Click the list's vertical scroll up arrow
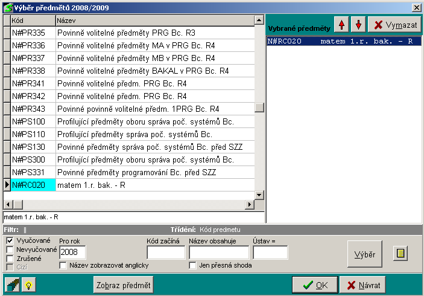The height and width of the screenshot is (296, 424). (259, 20)
